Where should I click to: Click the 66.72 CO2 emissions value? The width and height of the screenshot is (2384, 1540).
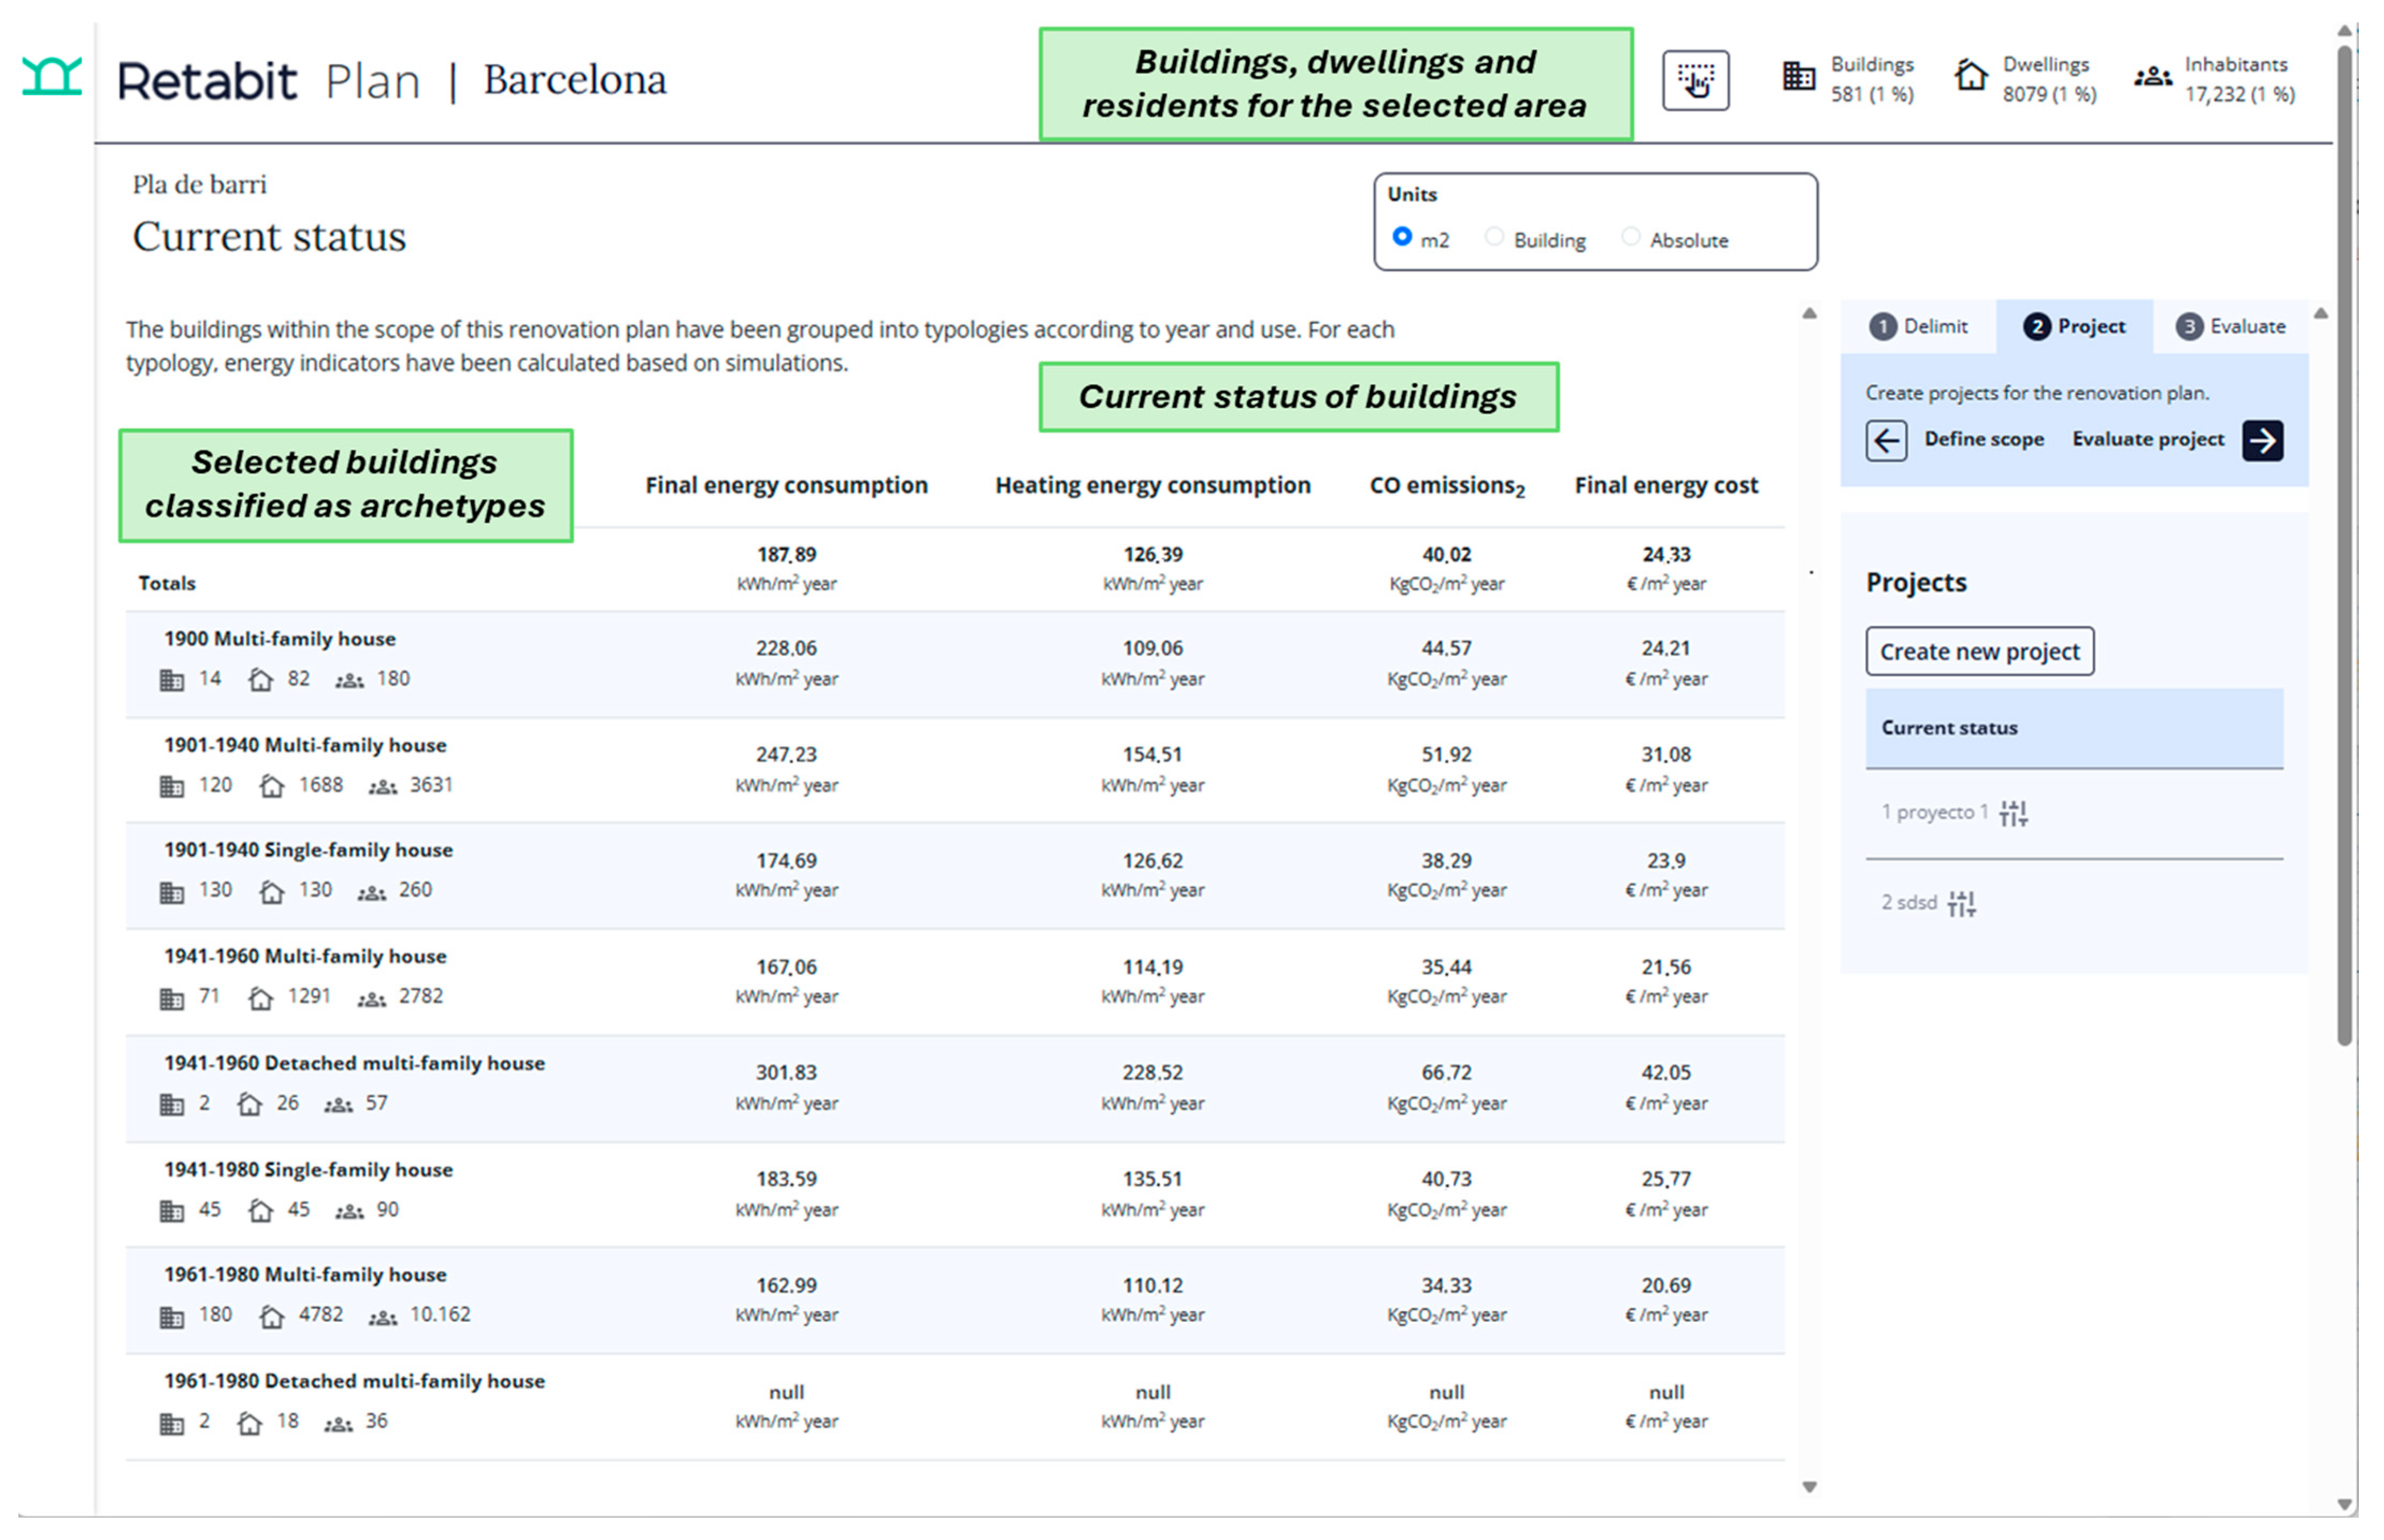pos(1446,1073)
